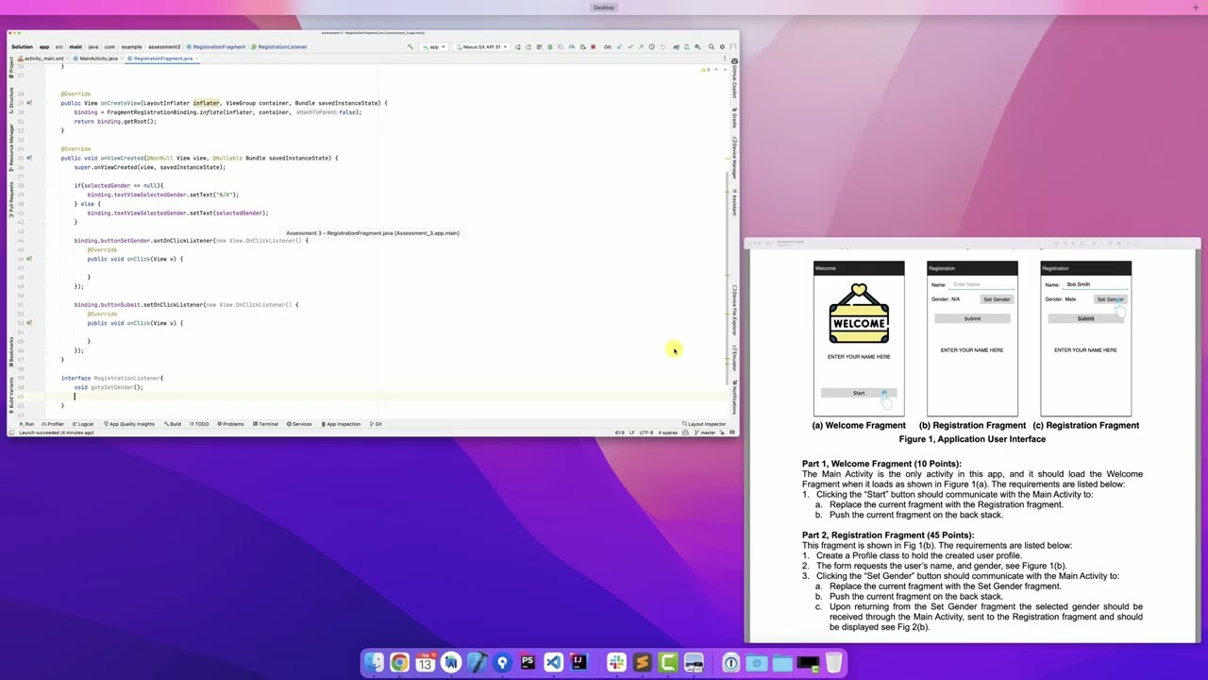Click the master branch status bar widget
1208x680 pixels.
coord(706,433)
